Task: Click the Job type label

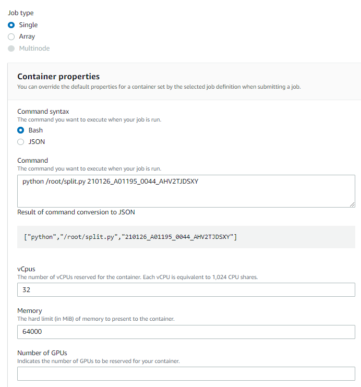Action: pos(21,13)
